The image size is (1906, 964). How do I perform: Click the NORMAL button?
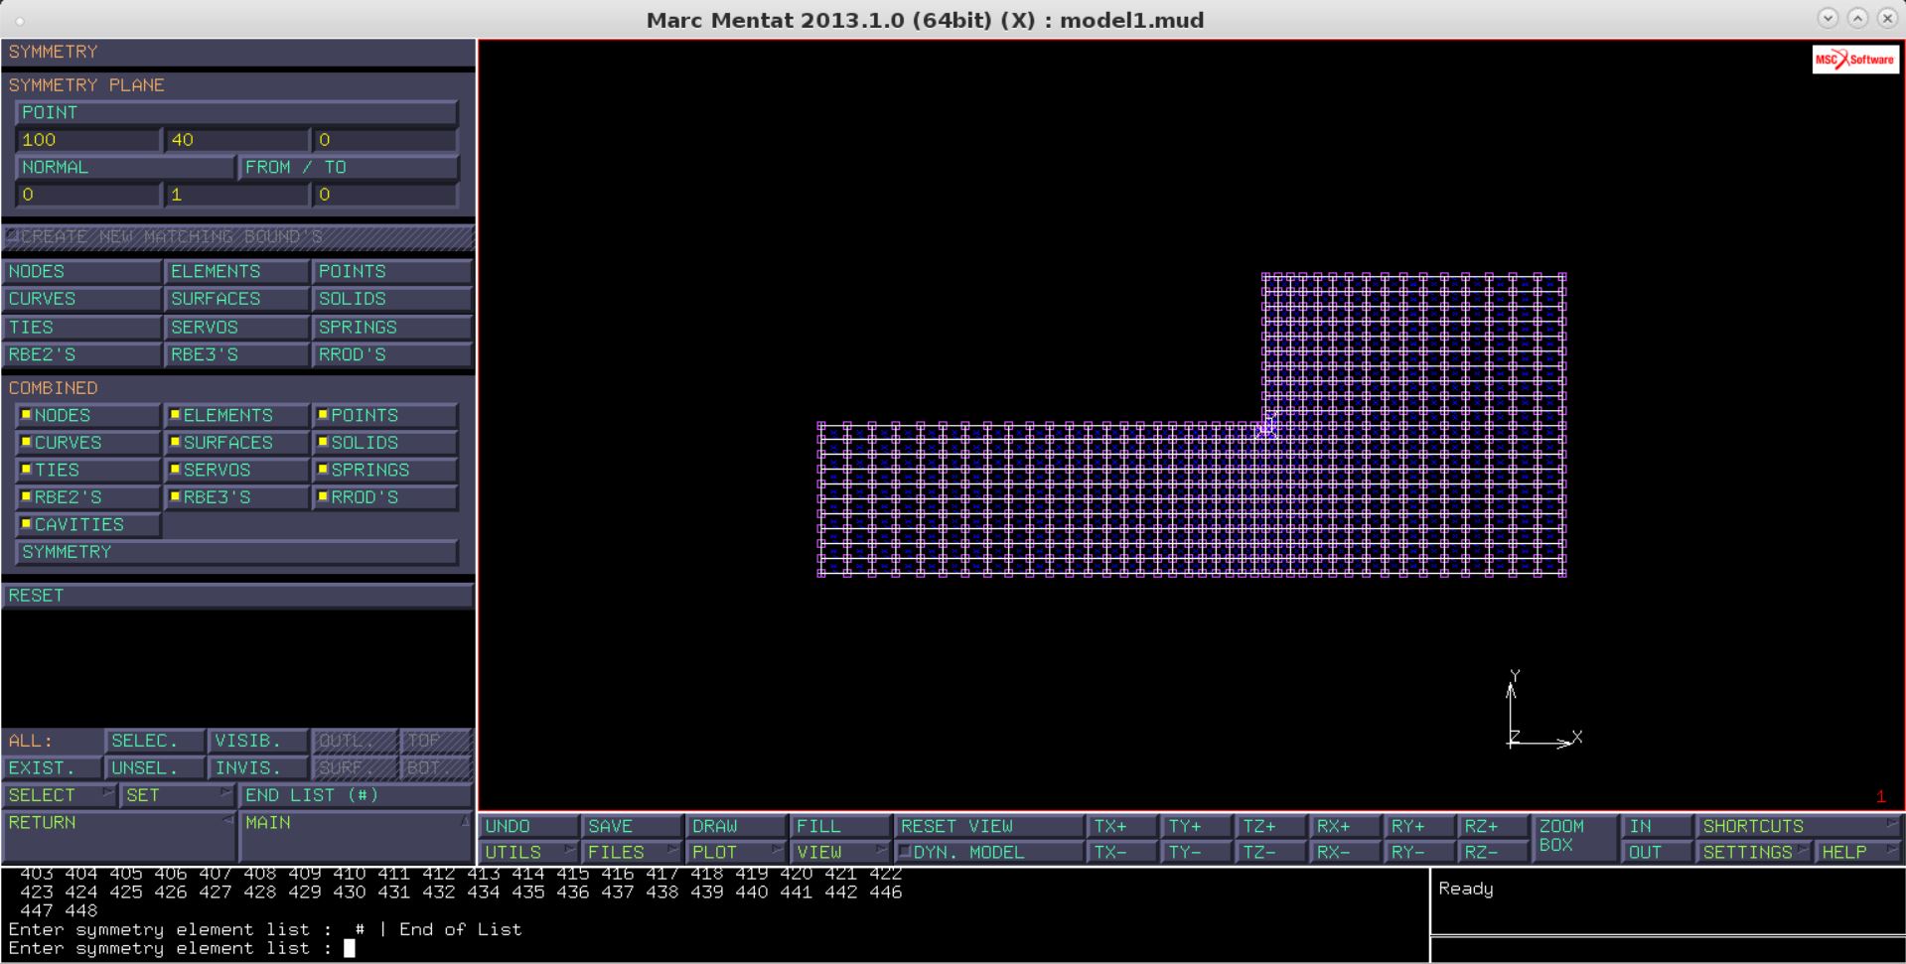[x=125, y=167]
